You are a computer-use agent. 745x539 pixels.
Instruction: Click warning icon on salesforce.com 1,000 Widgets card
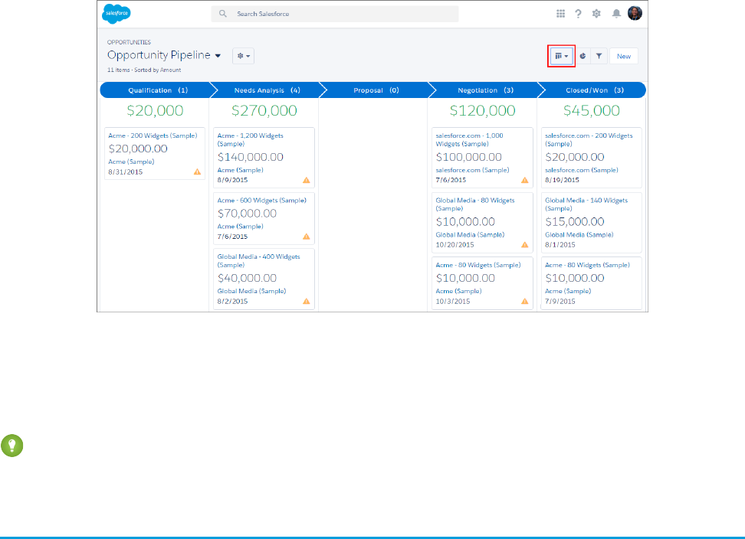pos(524,180)
